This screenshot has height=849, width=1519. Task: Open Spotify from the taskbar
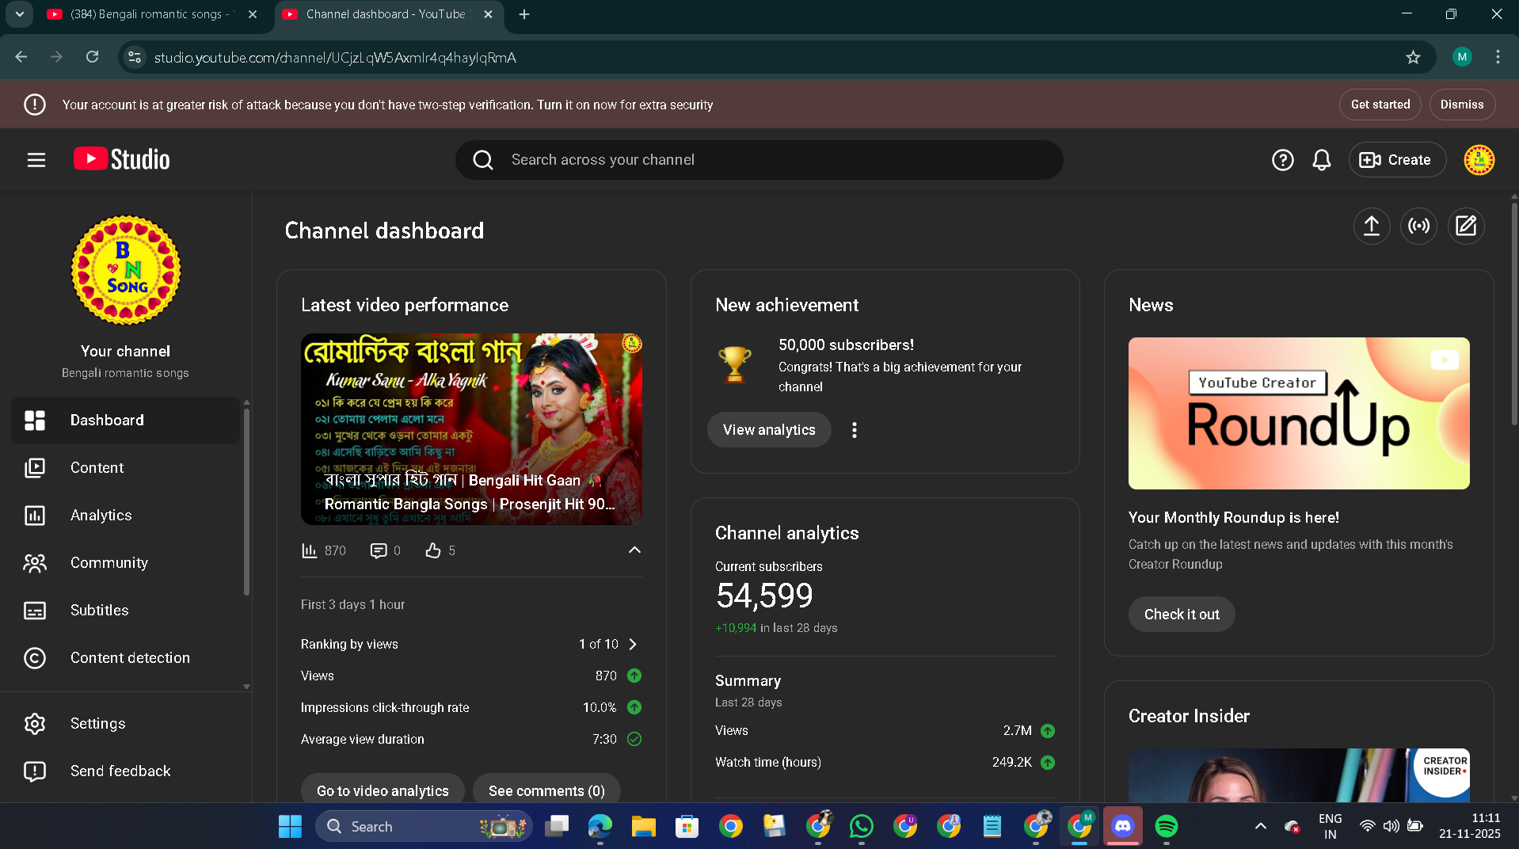pos(1166,826)
